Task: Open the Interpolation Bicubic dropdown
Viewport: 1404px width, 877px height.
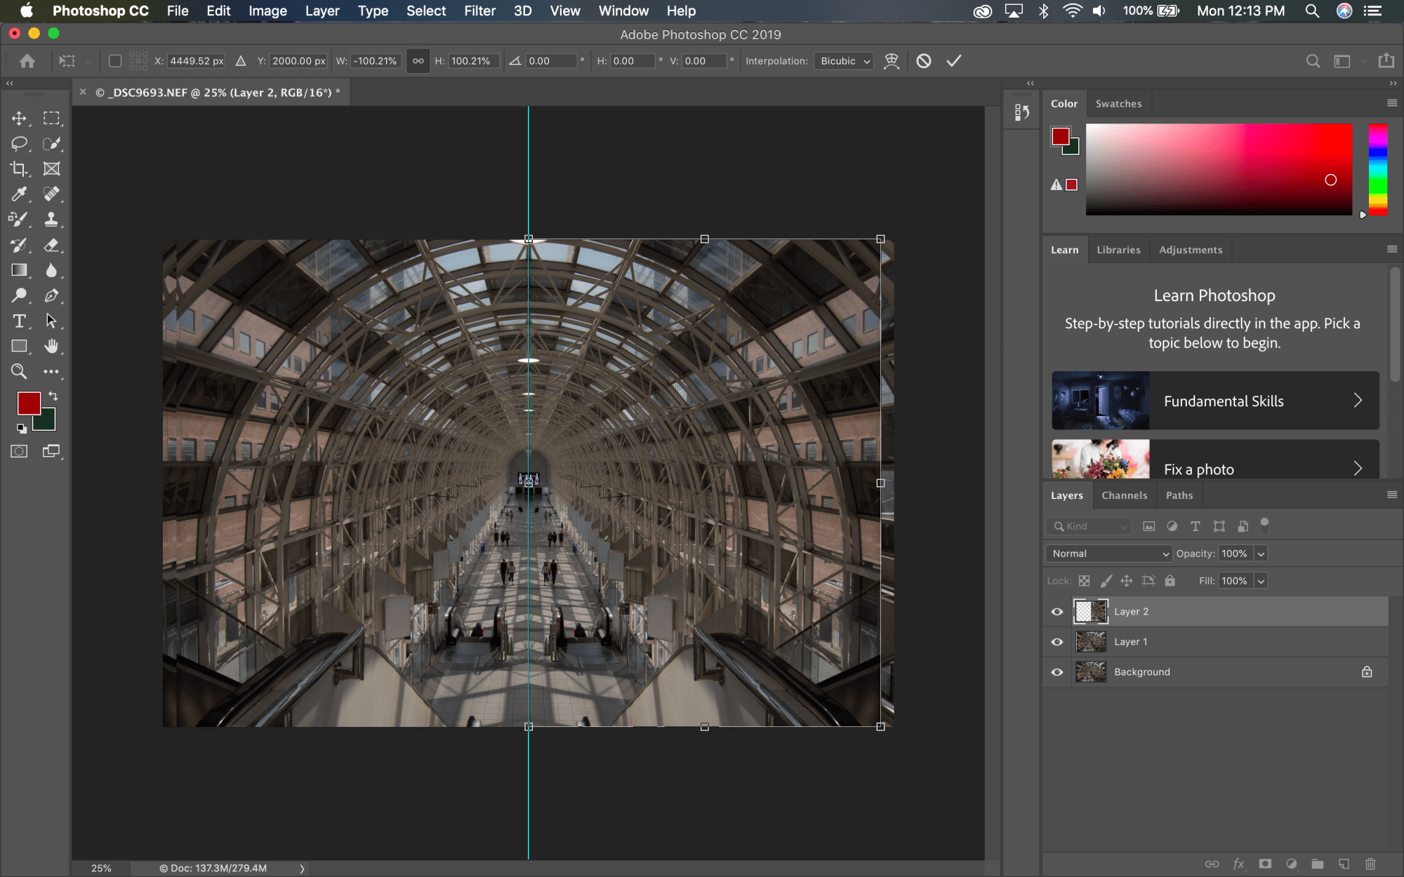Action: (844, 61)
